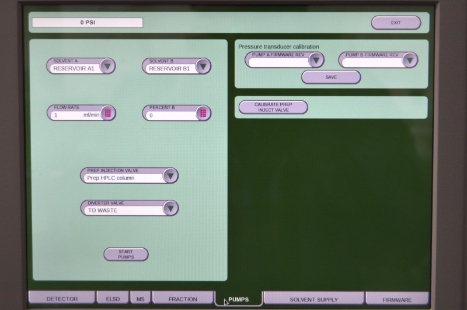The image size is (467, 310).
Task: Open keypad icon for Flow Rate
Action: pyautogui.click(x=107, y=114)
